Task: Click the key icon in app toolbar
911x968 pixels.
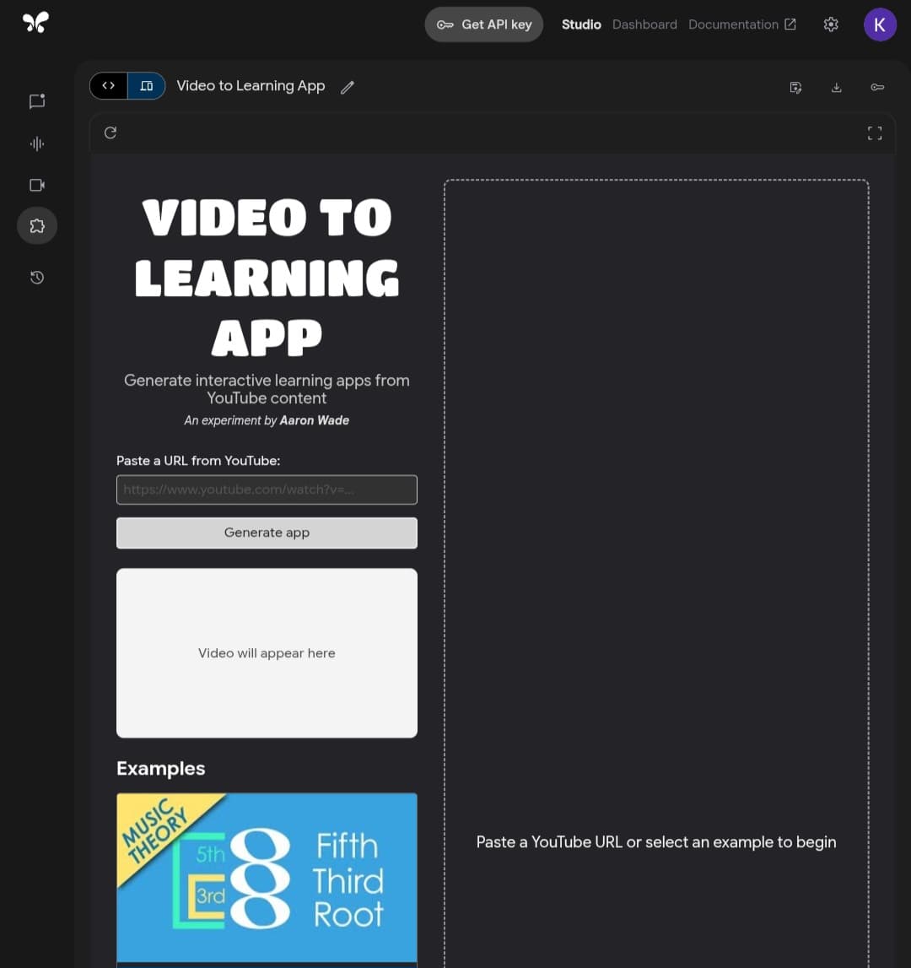Action: 877,87
